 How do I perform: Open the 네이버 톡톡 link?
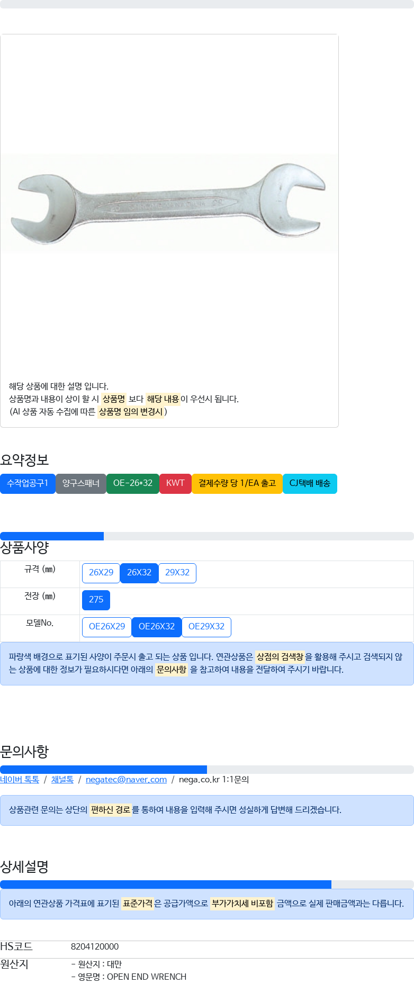20,780
